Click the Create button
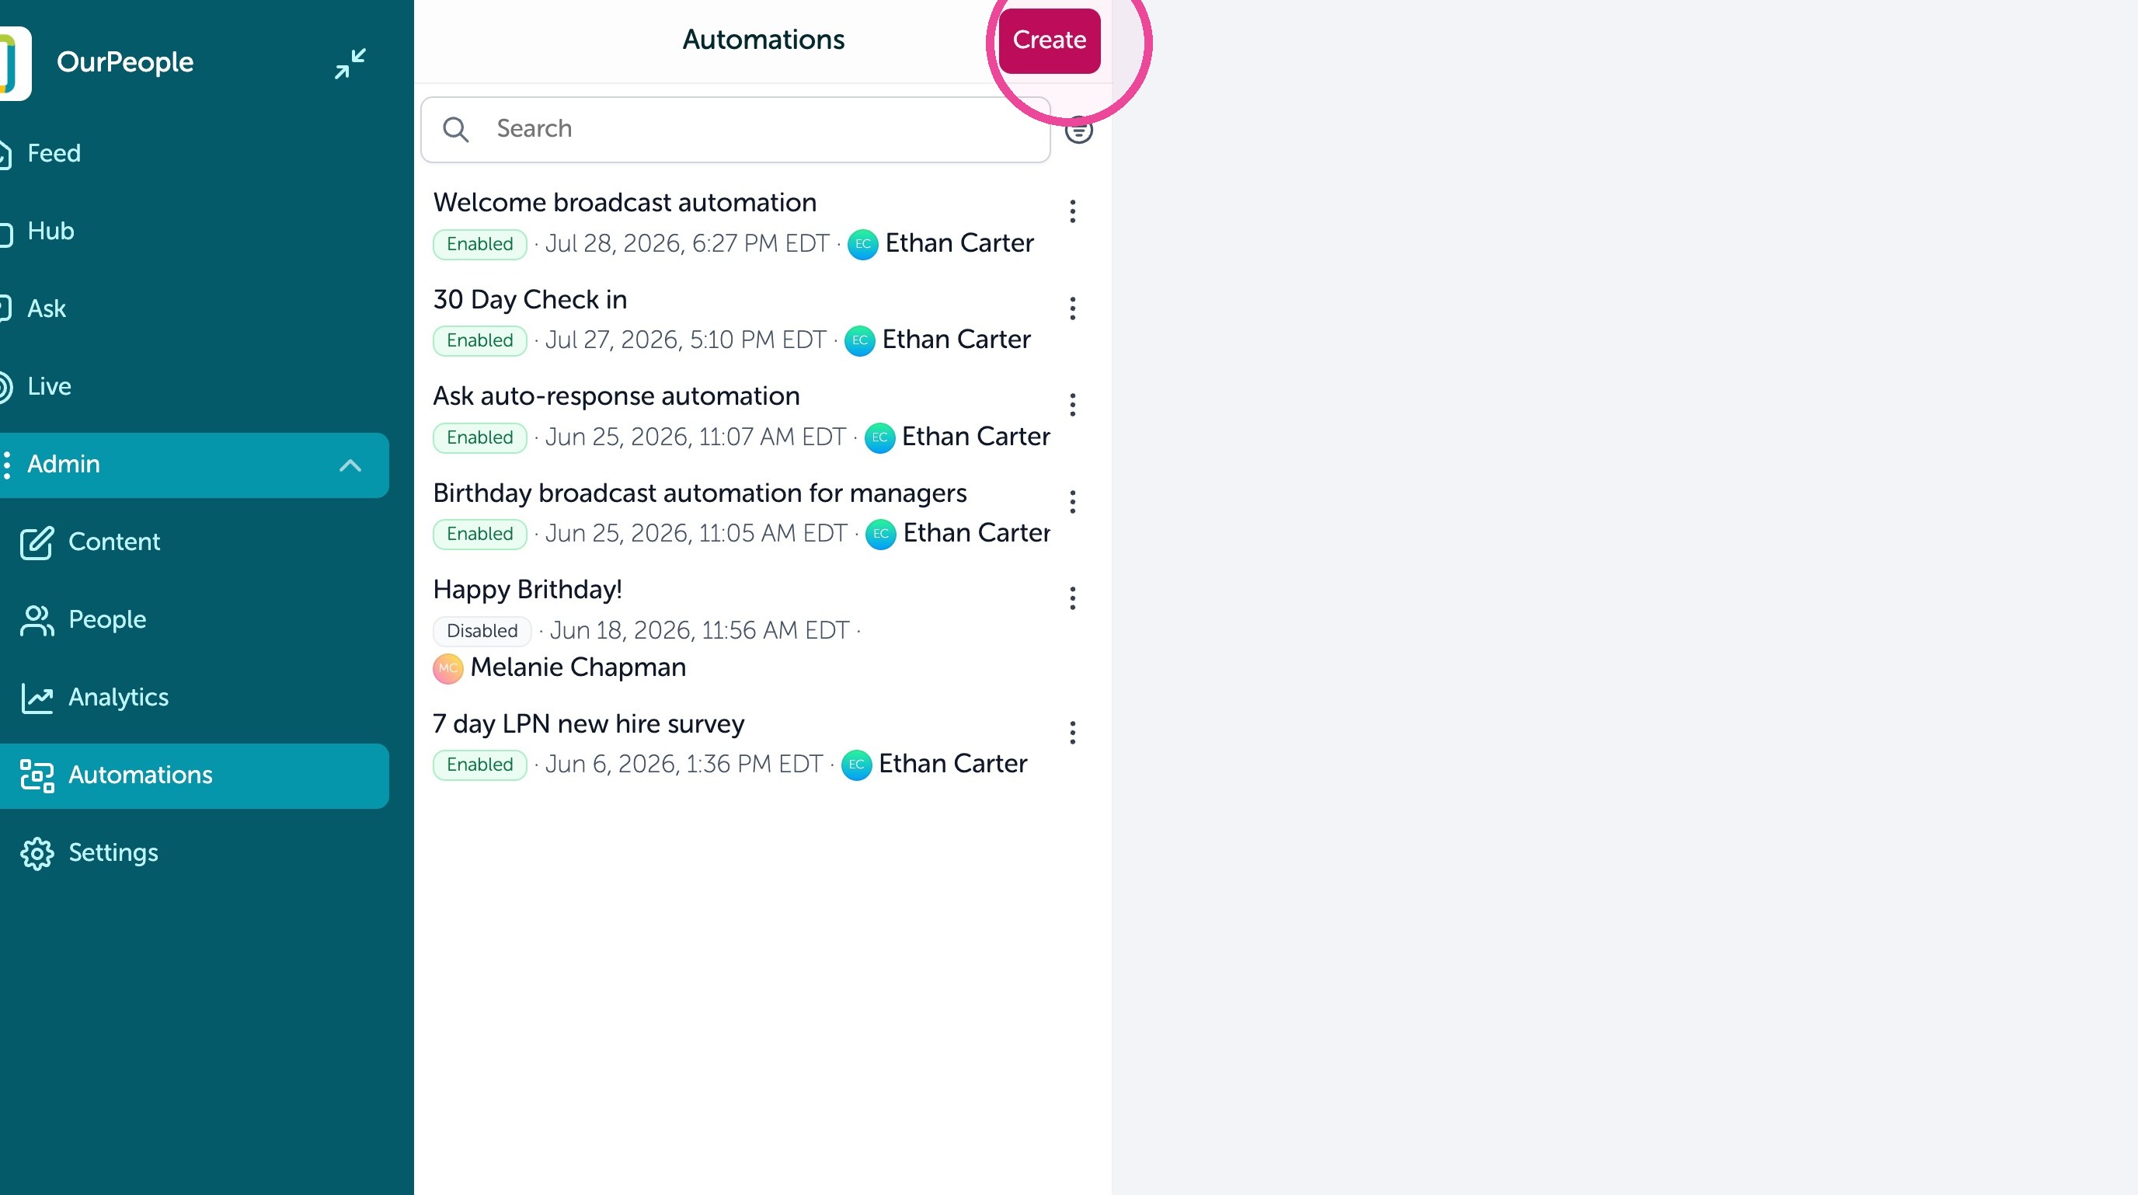The height and width of the screenshot is (1195, 2138). (1049, 40)
